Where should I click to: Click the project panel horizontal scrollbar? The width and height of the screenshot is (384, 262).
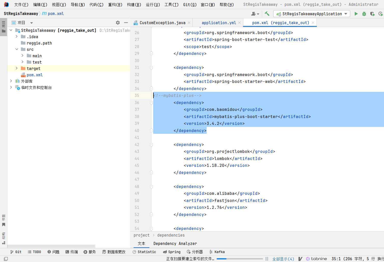click(51, 246)
